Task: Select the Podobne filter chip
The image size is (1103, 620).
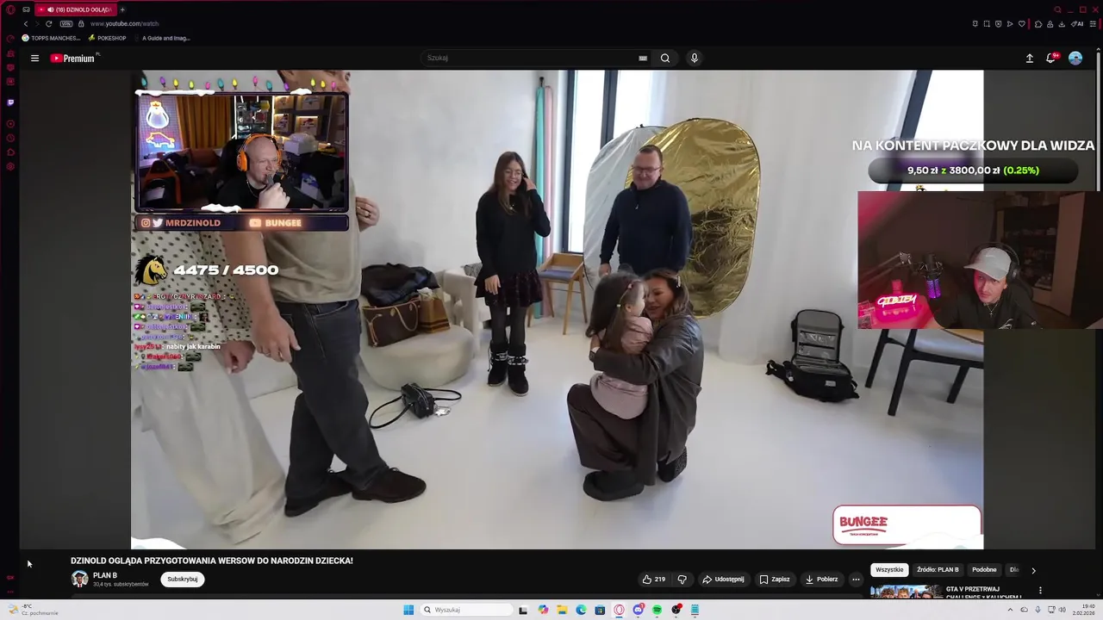Action: pyautogui.click(x=984, y=570)
